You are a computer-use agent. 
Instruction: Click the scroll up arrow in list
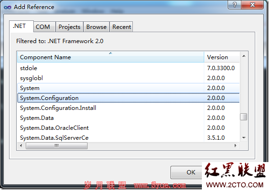(x=244, y=56)
